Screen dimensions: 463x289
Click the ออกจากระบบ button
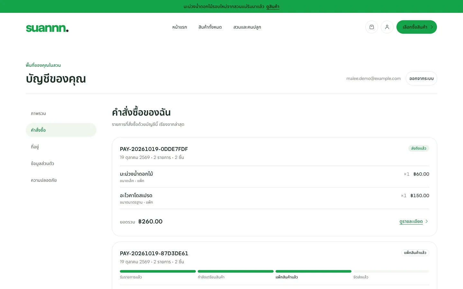[422, 78]
